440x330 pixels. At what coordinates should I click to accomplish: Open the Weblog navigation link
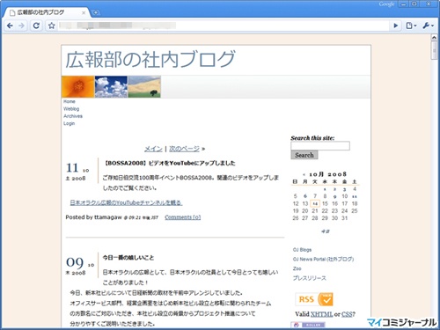coord(71,109)
